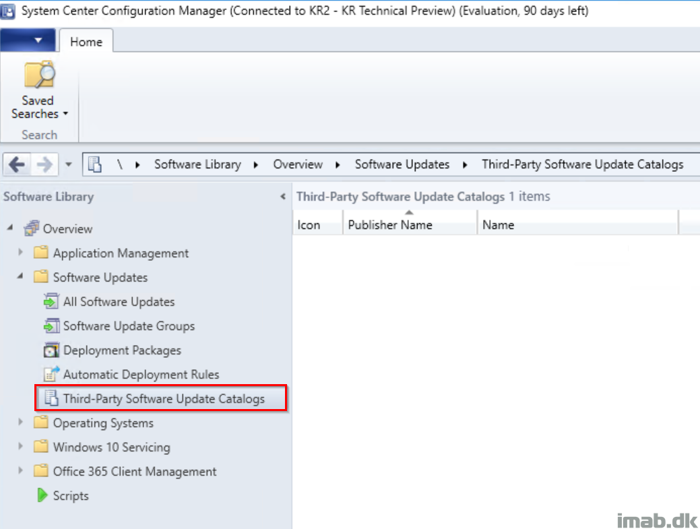Click the All Software Updates icon
700x529 pixels.
coord(51,301)
